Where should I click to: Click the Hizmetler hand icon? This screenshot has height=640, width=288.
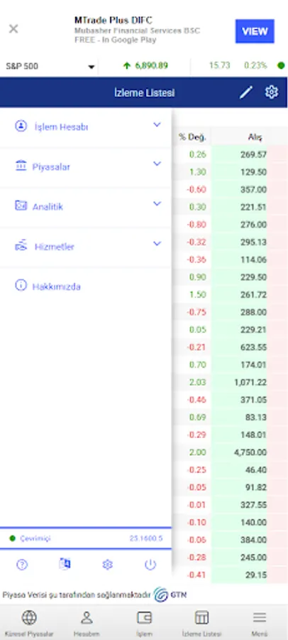pyautogui.click(x=21, y=245)
